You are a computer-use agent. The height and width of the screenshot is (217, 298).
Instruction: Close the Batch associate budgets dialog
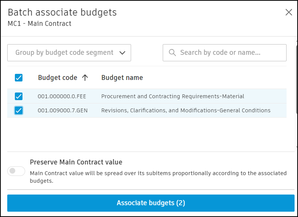[289, 12]
